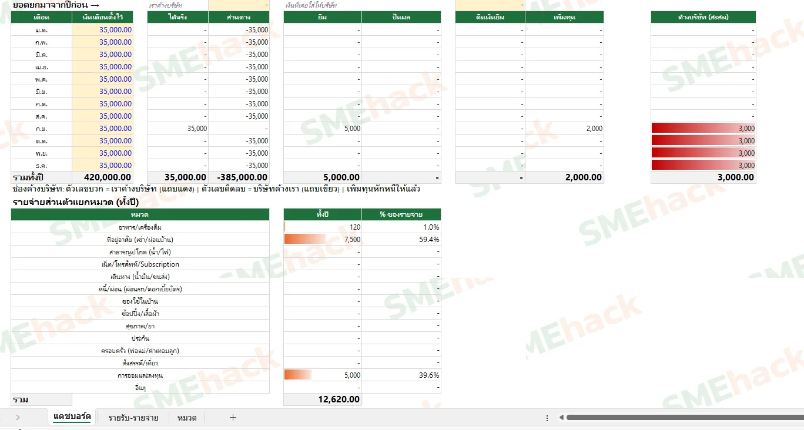Select the ม.ค. salary cell in เงินเดือนตั้งไว้
The image size is (804, 430).
[x=103, y=29]
